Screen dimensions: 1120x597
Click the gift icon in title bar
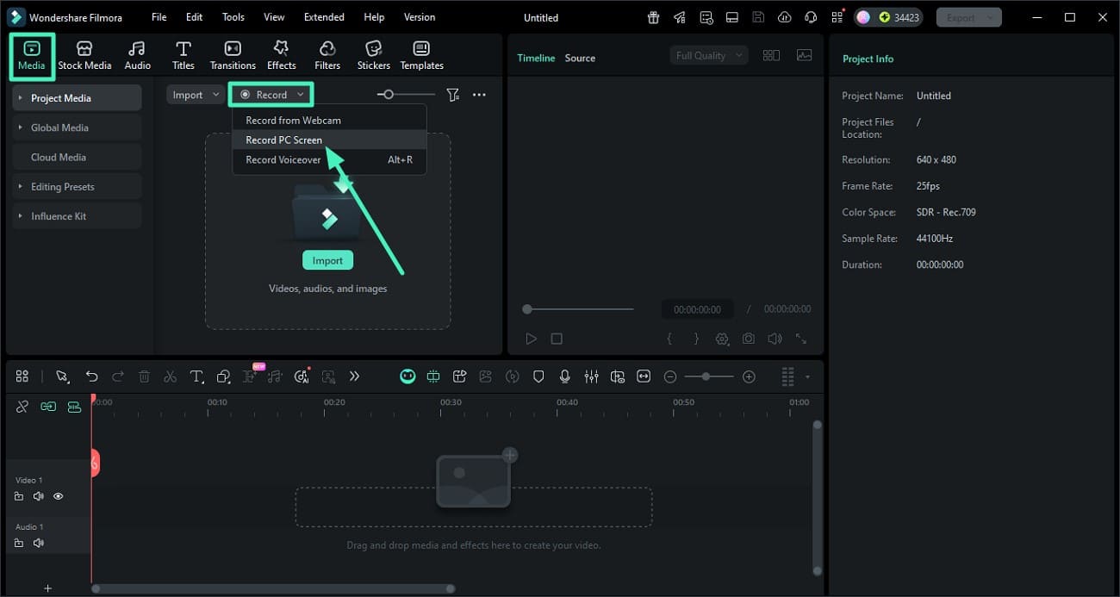[x=654, y=17]
